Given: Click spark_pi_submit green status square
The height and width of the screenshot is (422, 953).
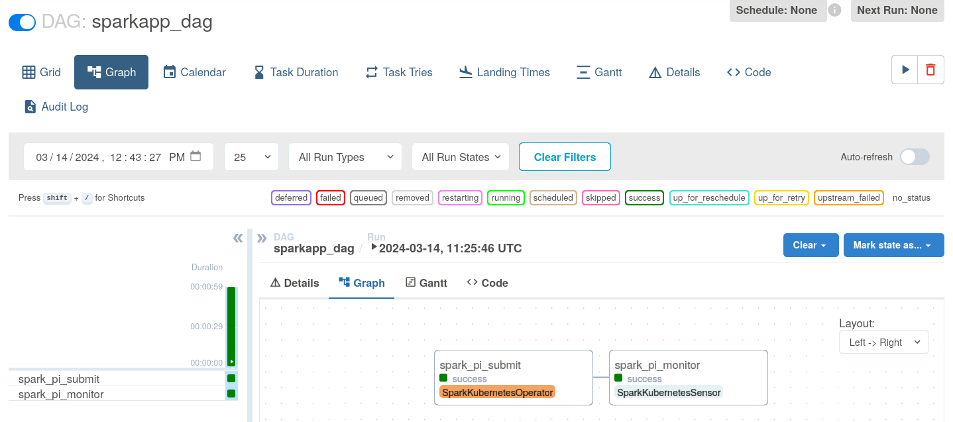Looking at the screenshot, I should (231, 379).
